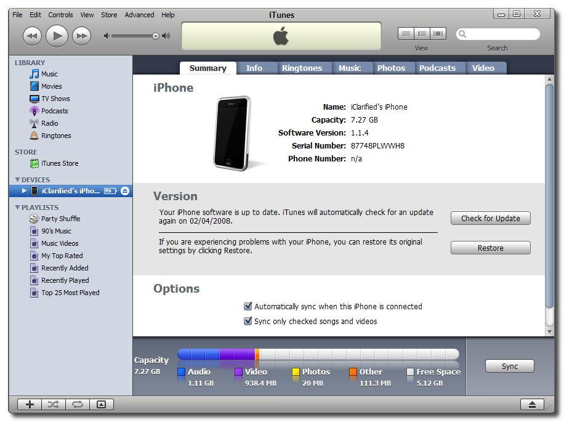
Task: Expand iClarified's iPhone device contents
Action: click(24, 191)
